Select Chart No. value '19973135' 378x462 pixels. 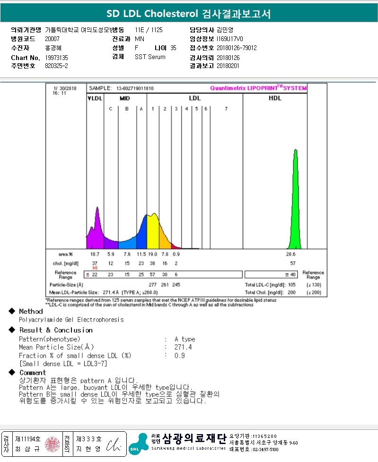pos(56,58)
